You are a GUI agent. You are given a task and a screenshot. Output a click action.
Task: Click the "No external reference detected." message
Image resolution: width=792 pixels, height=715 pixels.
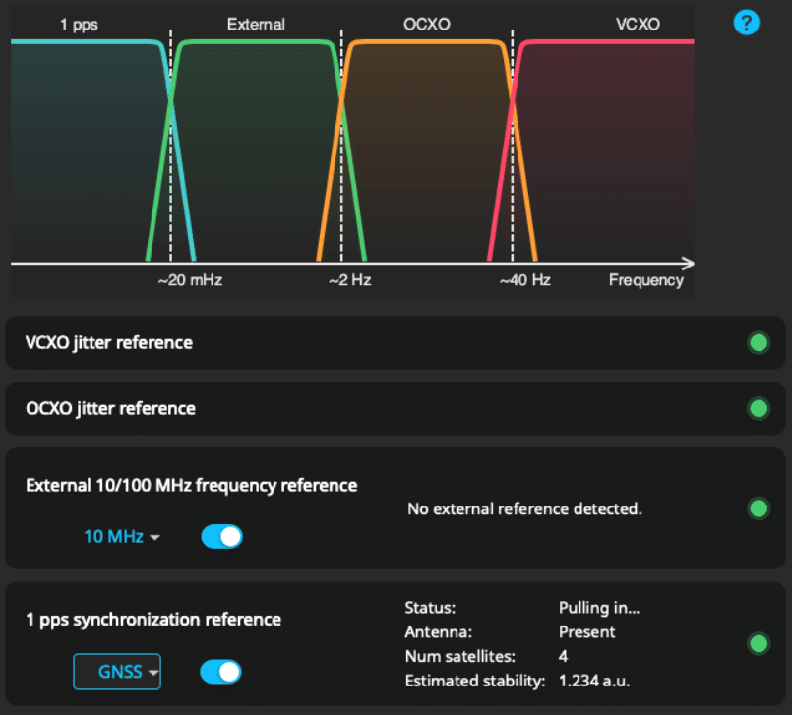click(524, 509)
